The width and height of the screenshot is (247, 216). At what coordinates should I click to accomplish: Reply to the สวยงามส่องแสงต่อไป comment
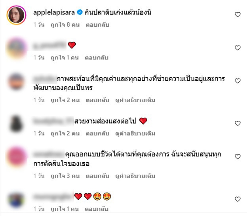point(98,134)
